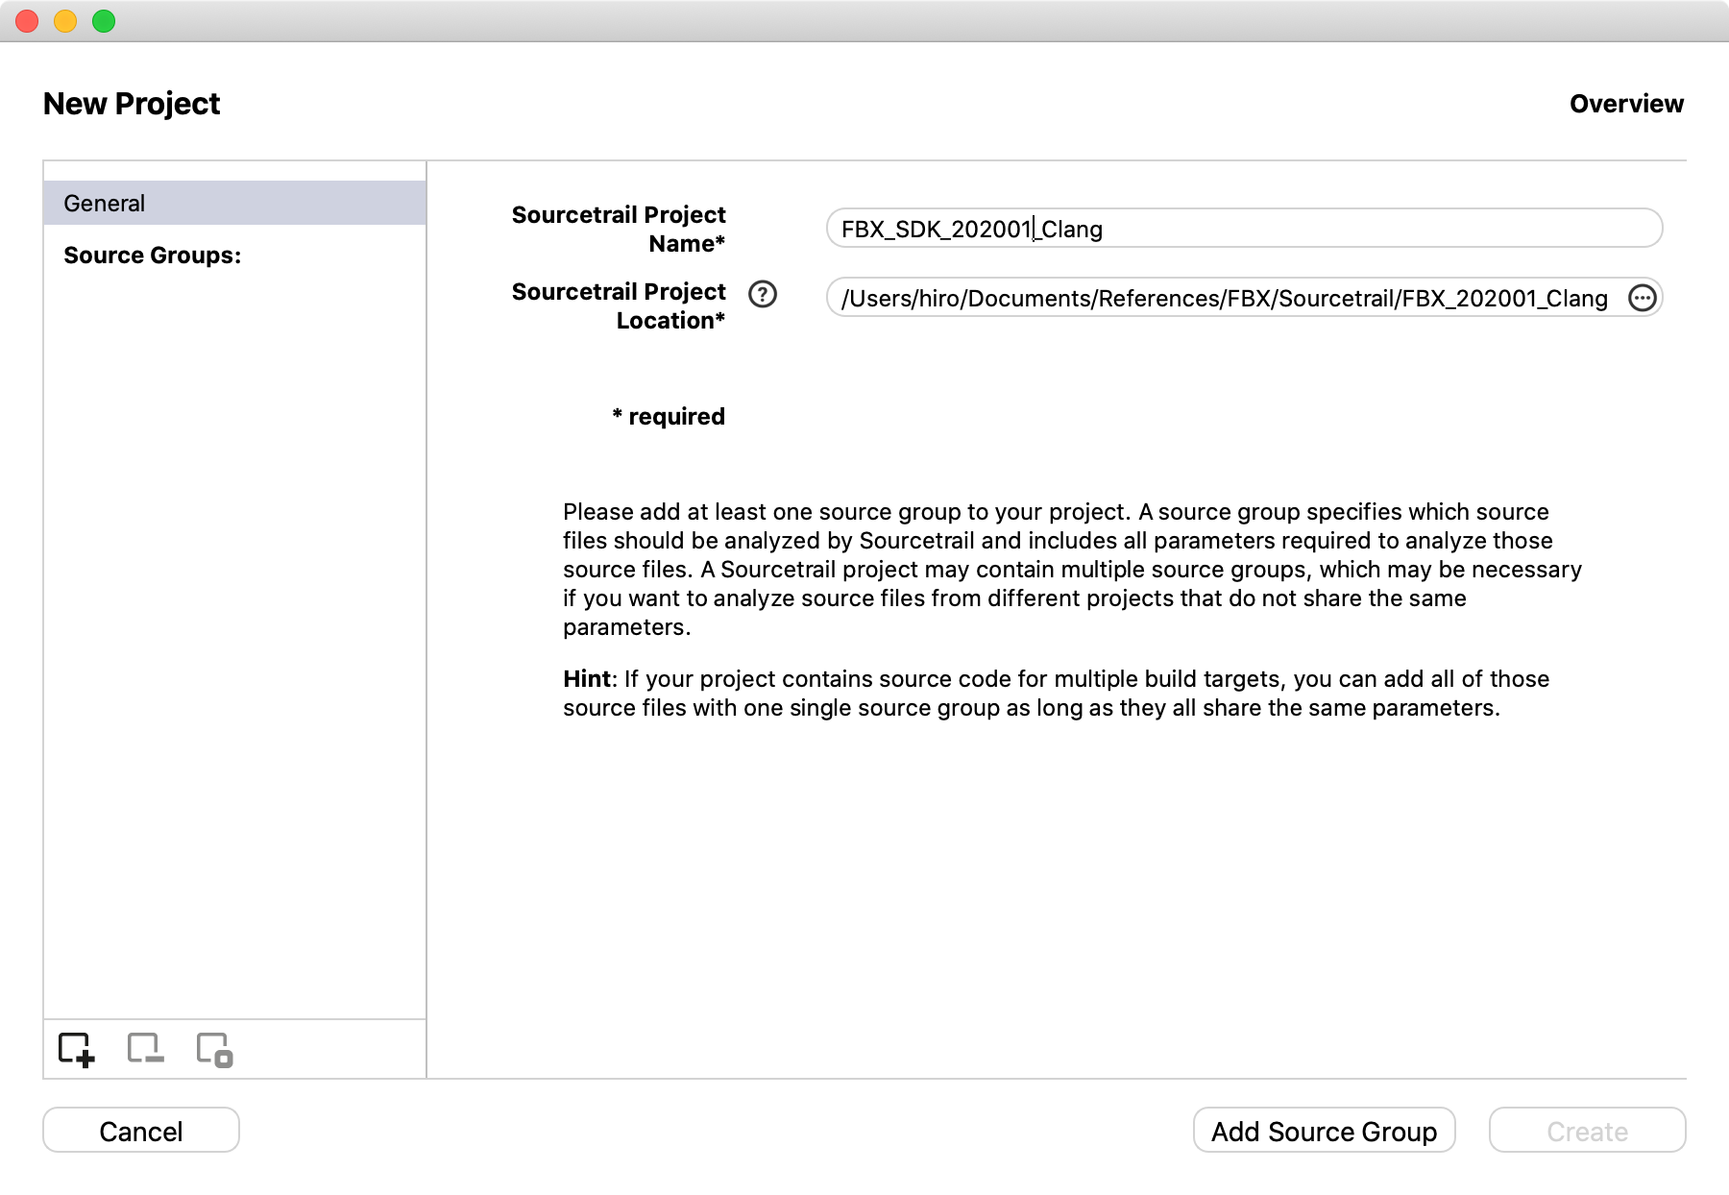Viewport: 1729px width, 1195px height.
Task: Click the Source Groups heading in sidebar
Action: (152, 256)
